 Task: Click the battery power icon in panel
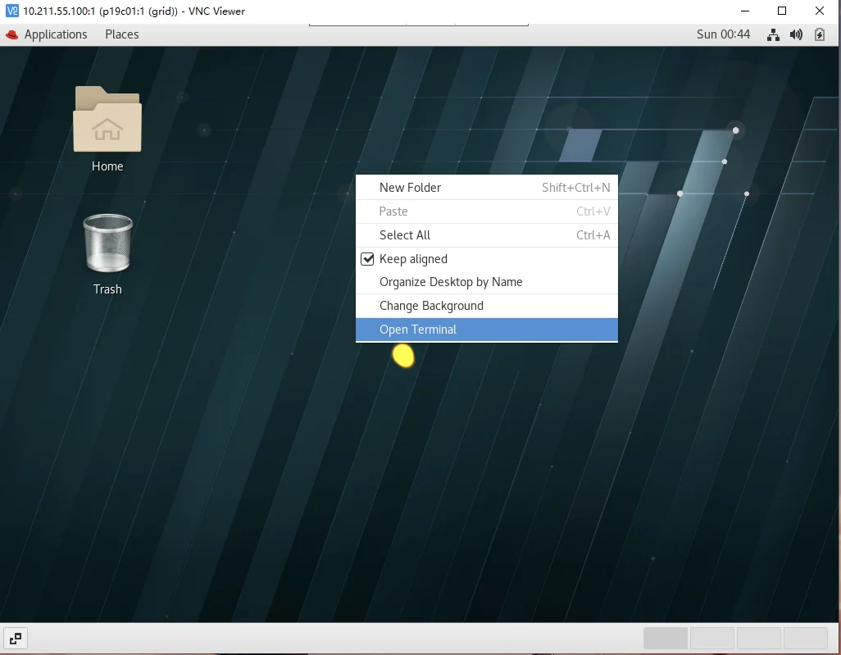point(820,35)
